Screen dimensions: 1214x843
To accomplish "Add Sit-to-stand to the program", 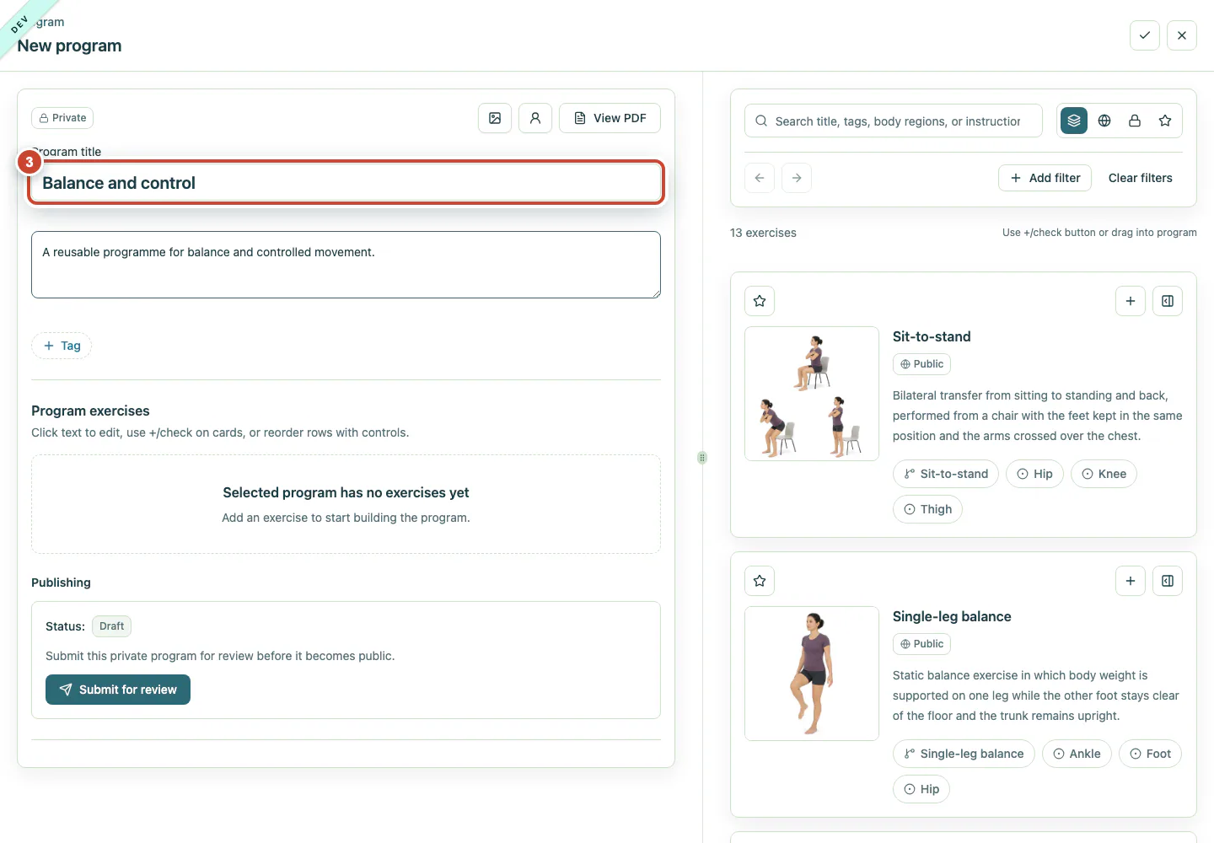I will pos(1131,301).
